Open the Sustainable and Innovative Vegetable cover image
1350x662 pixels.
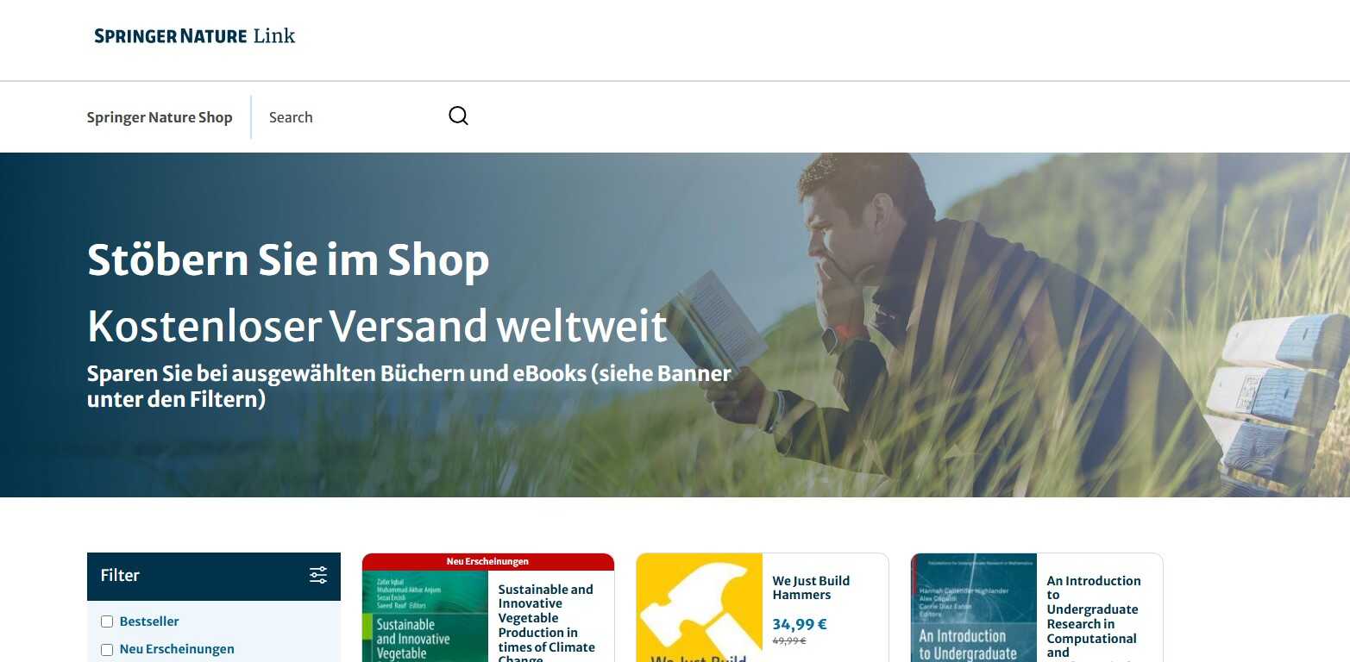425,616
